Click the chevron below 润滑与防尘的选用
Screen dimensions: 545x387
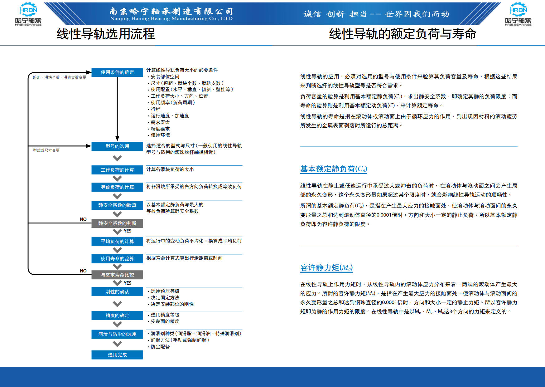pyautogui.click(x=117, y=344)
